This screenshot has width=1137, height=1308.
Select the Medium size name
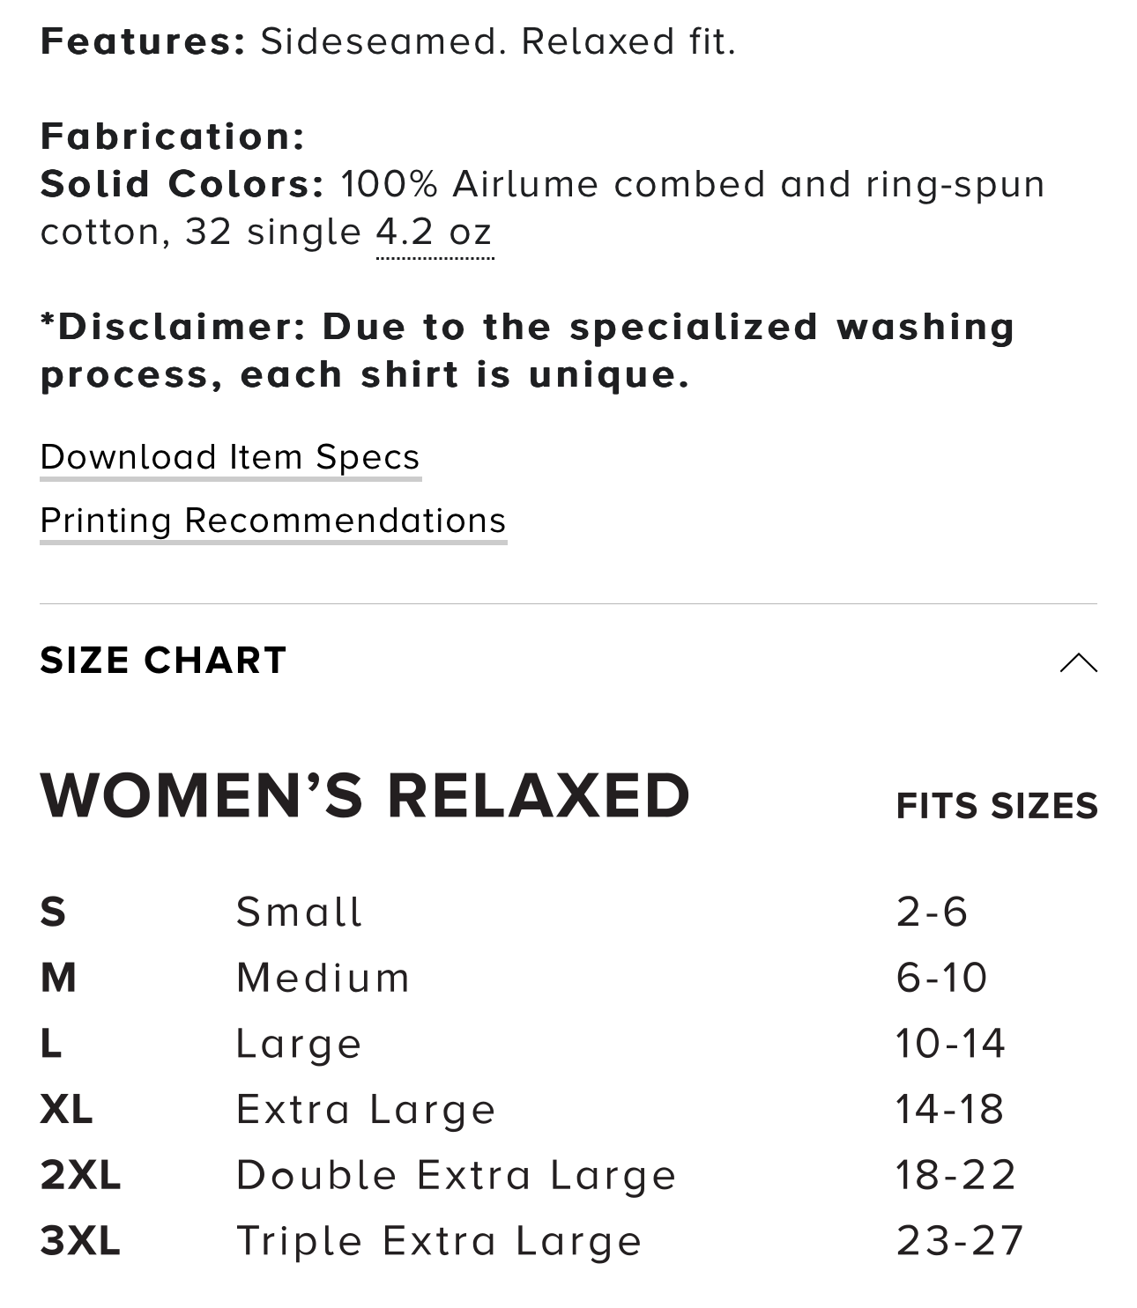[x=323, y=978]
